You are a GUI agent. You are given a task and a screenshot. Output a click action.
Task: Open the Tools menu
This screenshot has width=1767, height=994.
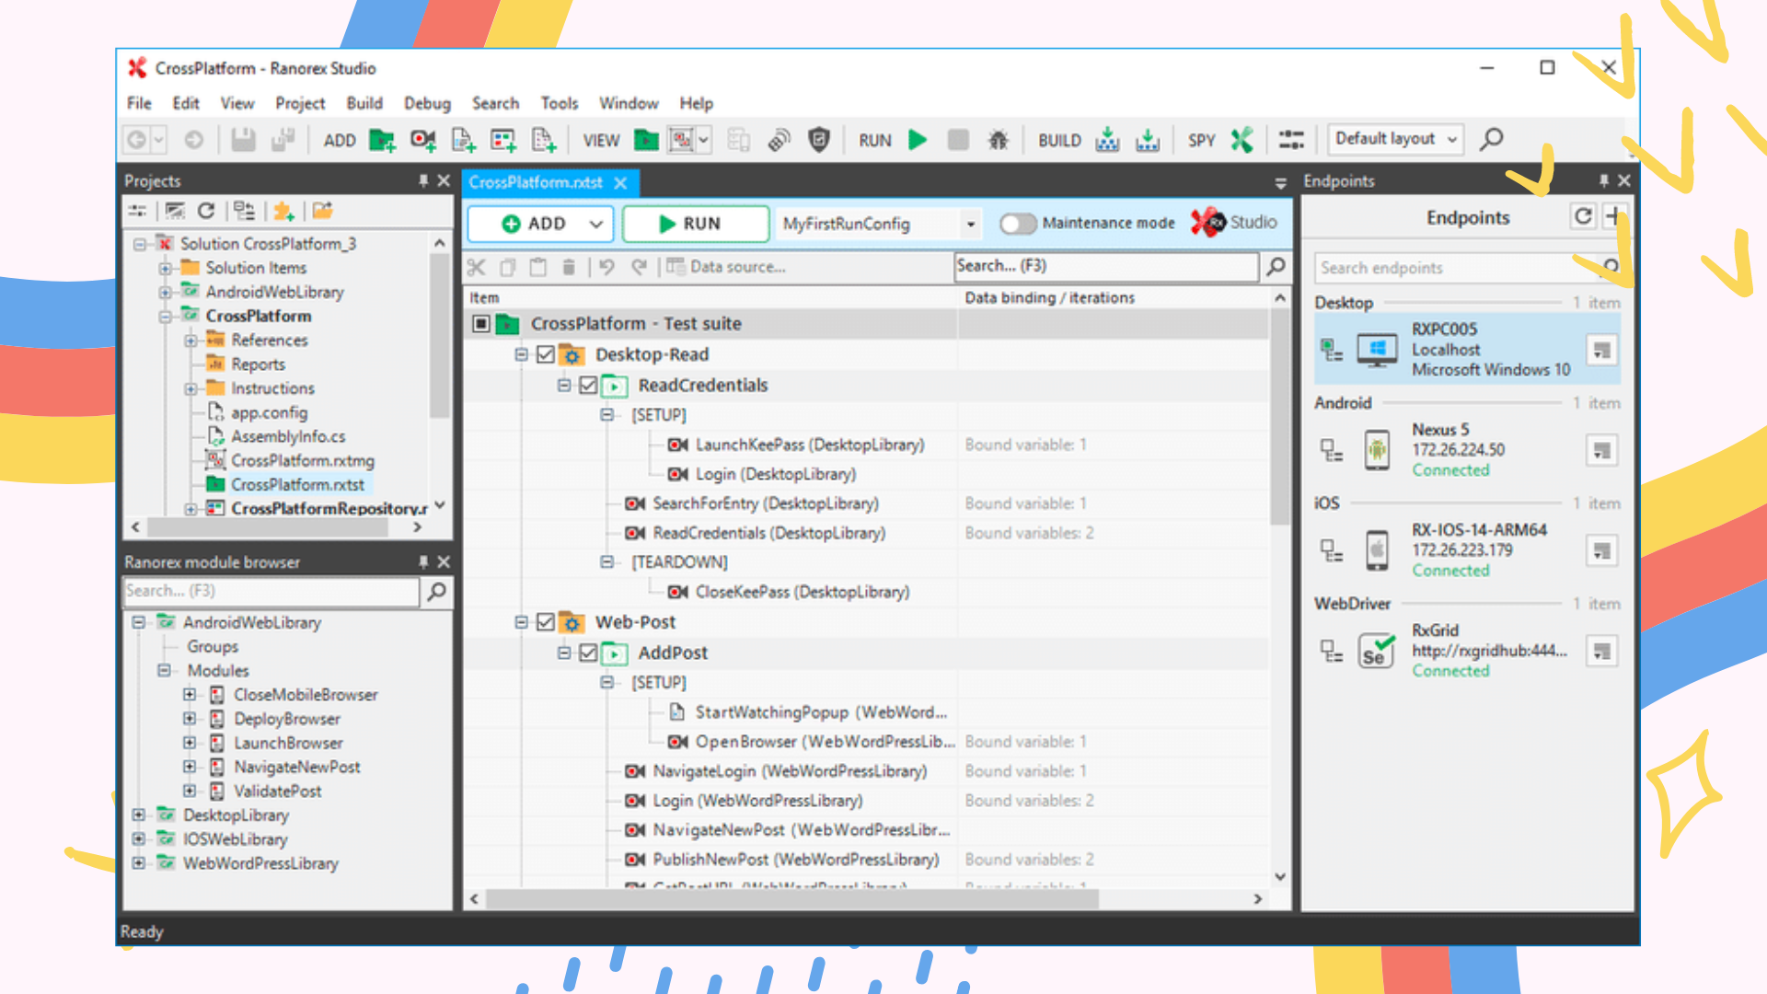560,103
